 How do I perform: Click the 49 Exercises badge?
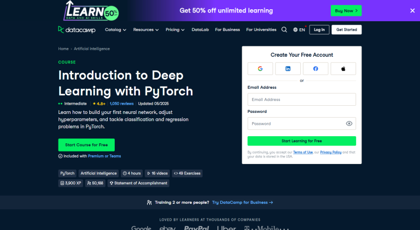[x=187, y=173]
